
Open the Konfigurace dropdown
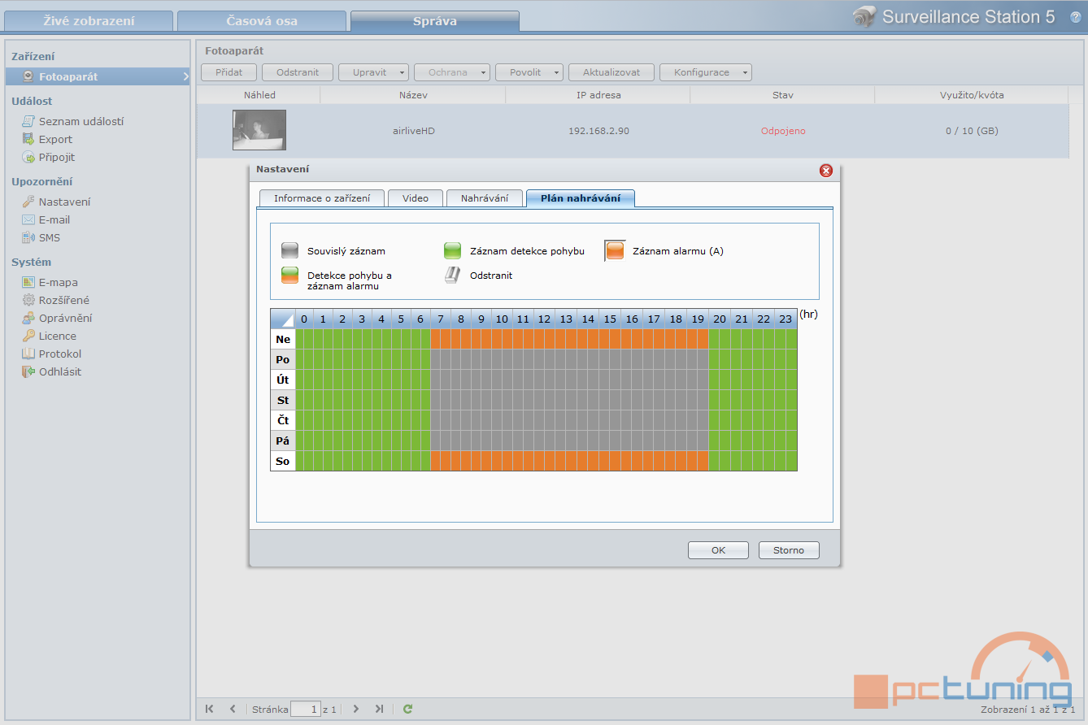tap(705, 72)
